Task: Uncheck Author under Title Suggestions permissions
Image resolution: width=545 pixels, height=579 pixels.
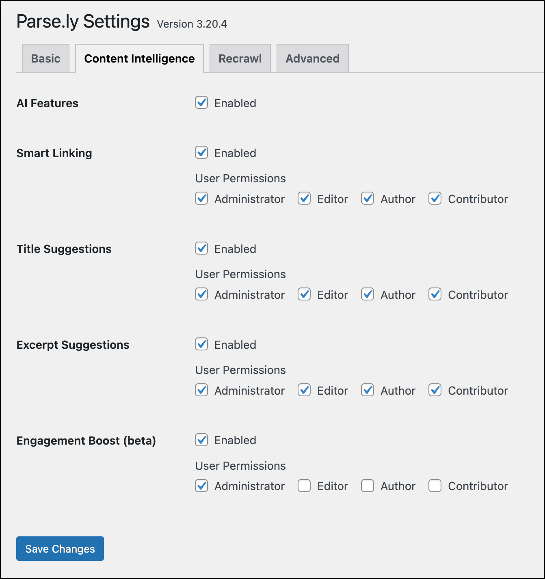Action: click(368, 294)
